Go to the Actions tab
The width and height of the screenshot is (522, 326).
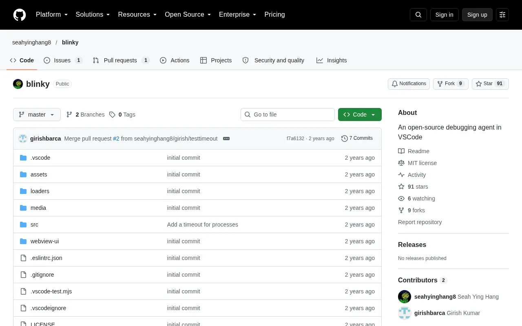tap(175, 60)
